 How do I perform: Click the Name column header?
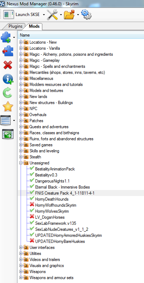tap(81, 35)
